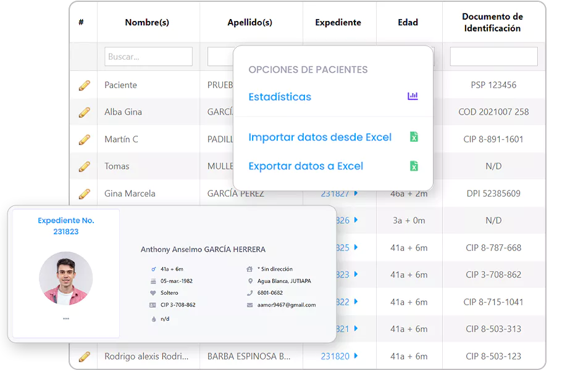Screen dimensions: 570x370
Task: Click Anthony Anselmo's profile photo
Action: point(65,278)
